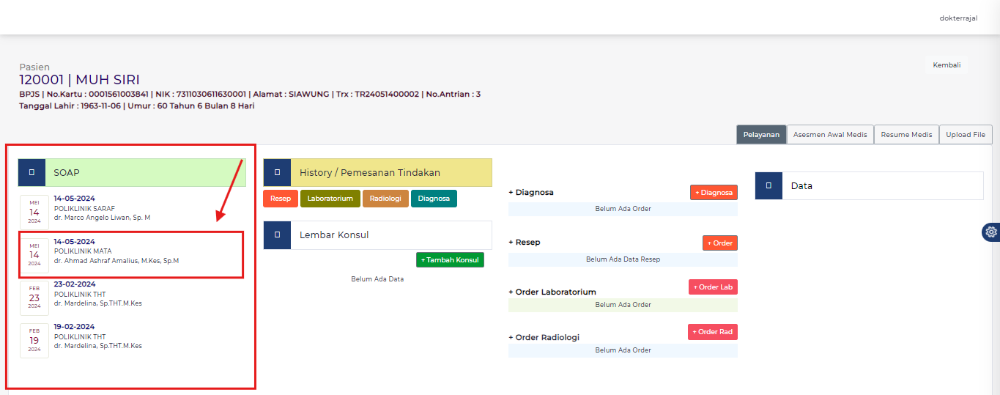
Task: Click the Data panel square icon
Action: [x=768, y=186]
